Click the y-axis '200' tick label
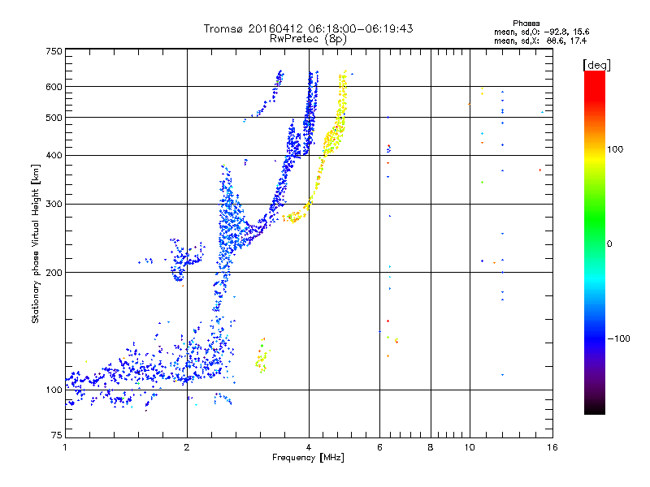 (54, 273)
